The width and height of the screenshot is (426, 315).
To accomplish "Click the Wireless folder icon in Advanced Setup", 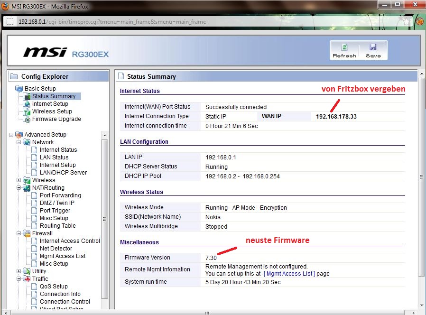I will [27, 180].
